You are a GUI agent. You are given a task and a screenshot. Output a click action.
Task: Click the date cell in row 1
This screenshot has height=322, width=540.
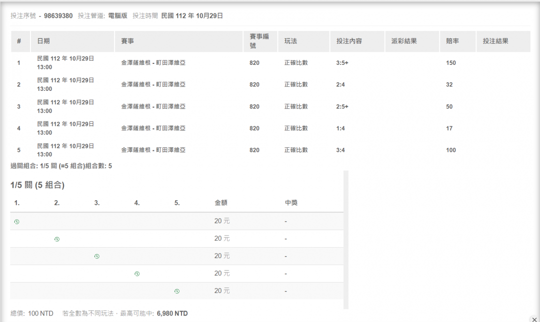(65, 63)
